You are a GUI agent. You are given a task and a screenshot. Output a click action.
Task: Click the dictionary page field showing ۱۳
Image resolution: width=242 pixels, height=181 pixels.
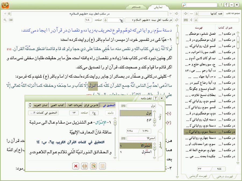point(74,113)
